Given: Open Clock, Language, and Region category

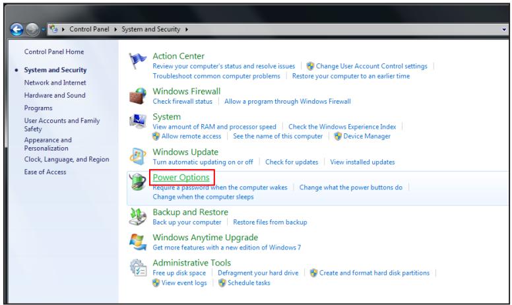Looking at the screenshot, I should 67,159.
